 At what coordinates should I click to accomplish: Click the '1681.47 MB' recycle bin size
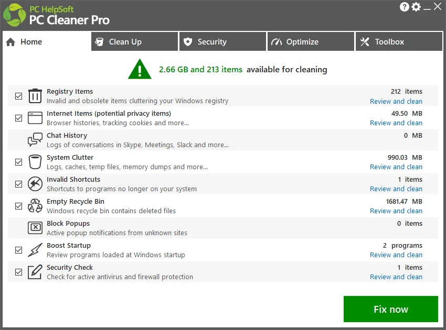[x=404, y=202]
